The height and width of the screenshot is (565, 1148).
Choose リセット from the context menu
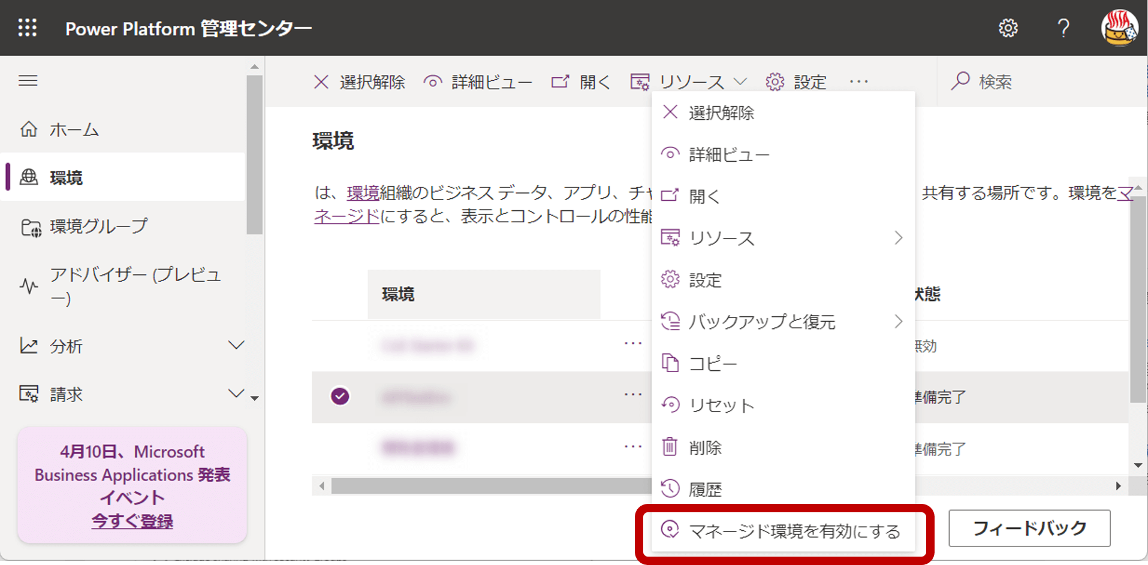tap(783, 406)
